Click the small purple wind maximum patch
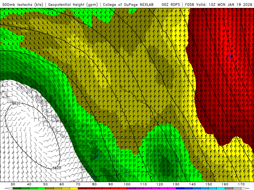 pos(231,56)
